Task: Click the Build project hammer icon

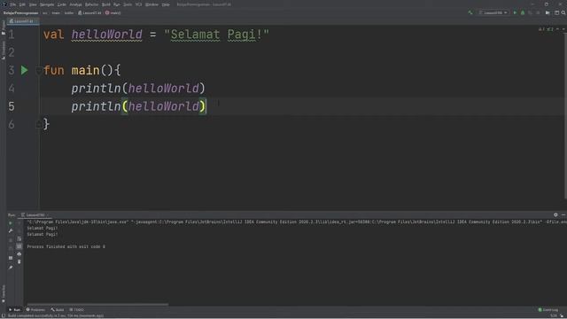Action: 470,12
